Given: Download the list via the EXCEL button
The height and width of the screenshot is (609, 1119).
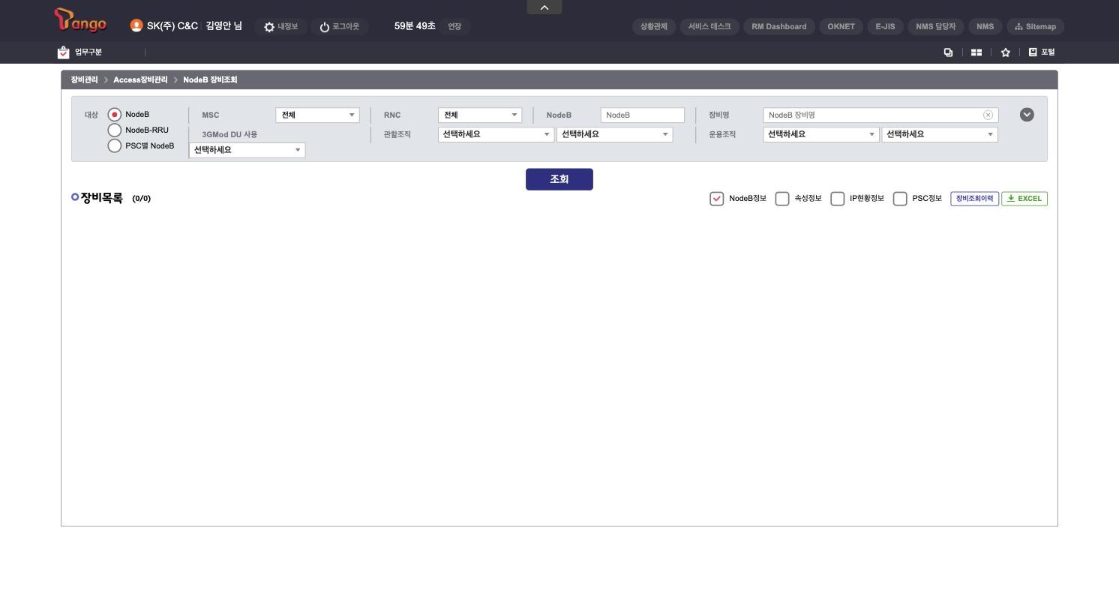Looking at the screenshot, I should coord(1024,199).
